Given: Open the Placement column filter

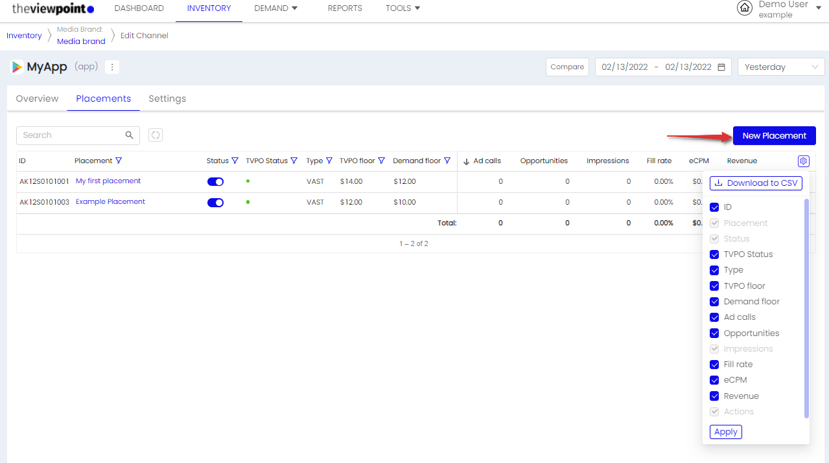Looking at the screenshot, I should pyautogui.click(x=119, y=161).
